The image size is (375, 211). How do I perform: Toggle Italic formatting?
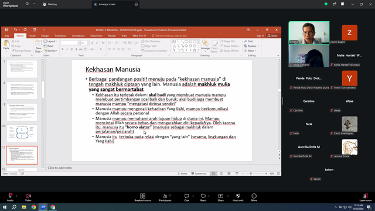tap(67, 49)
